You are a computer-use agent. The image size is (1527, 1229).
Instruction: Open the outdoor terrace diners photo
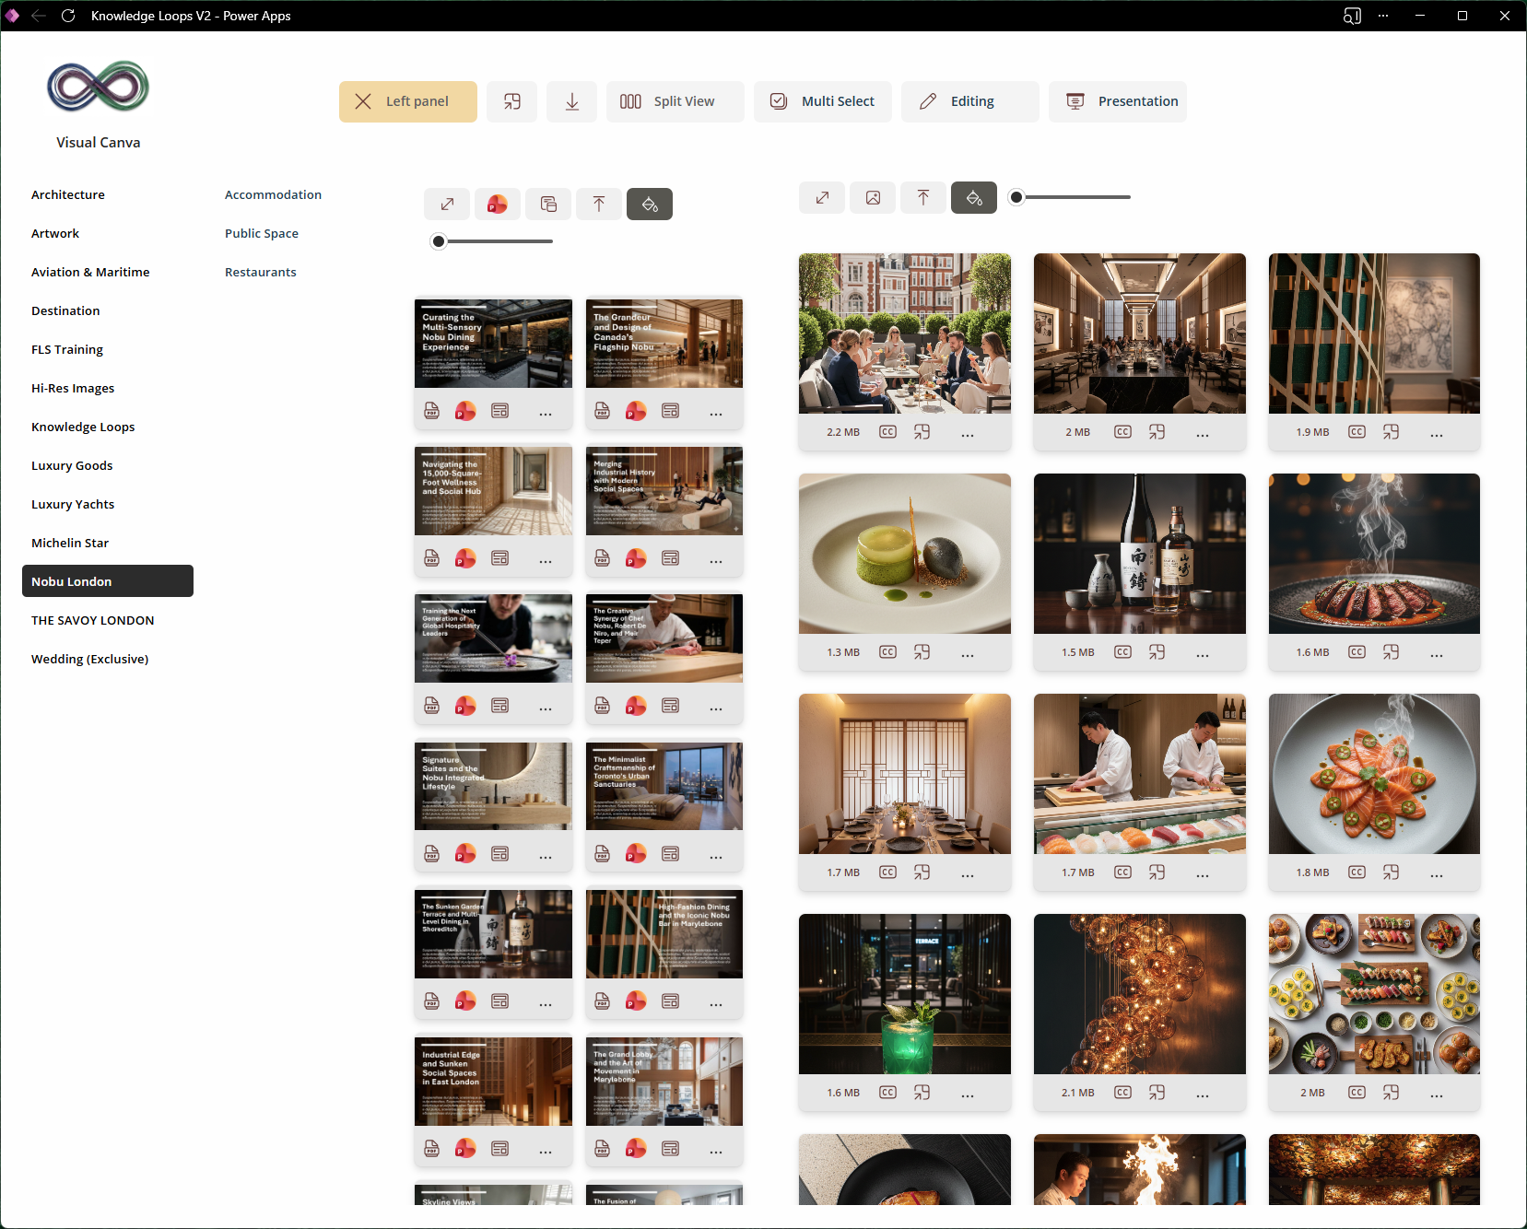pyautogui.click(x=905, y=334)
